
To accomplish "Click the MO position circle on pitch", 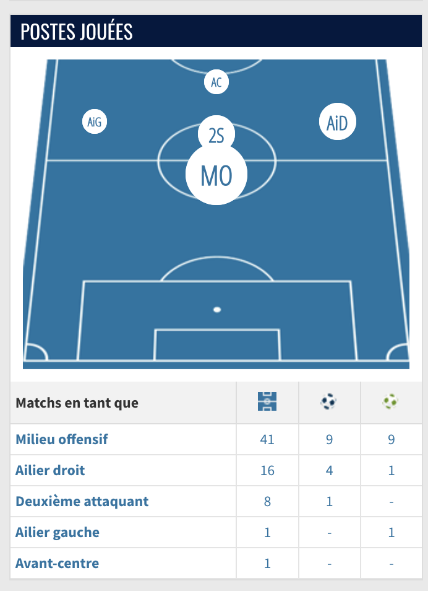I will pos(216,175).
